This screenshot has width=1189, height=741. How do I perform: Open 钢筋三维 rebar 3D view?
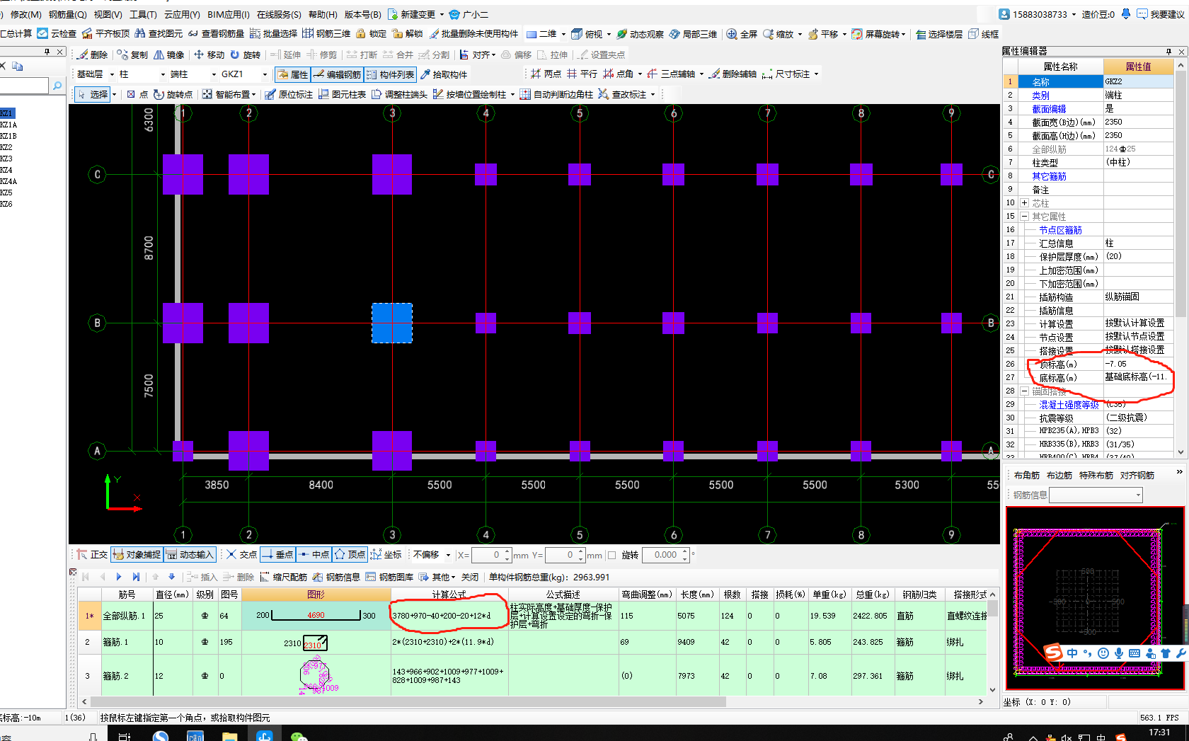click(x=308, y=33)
